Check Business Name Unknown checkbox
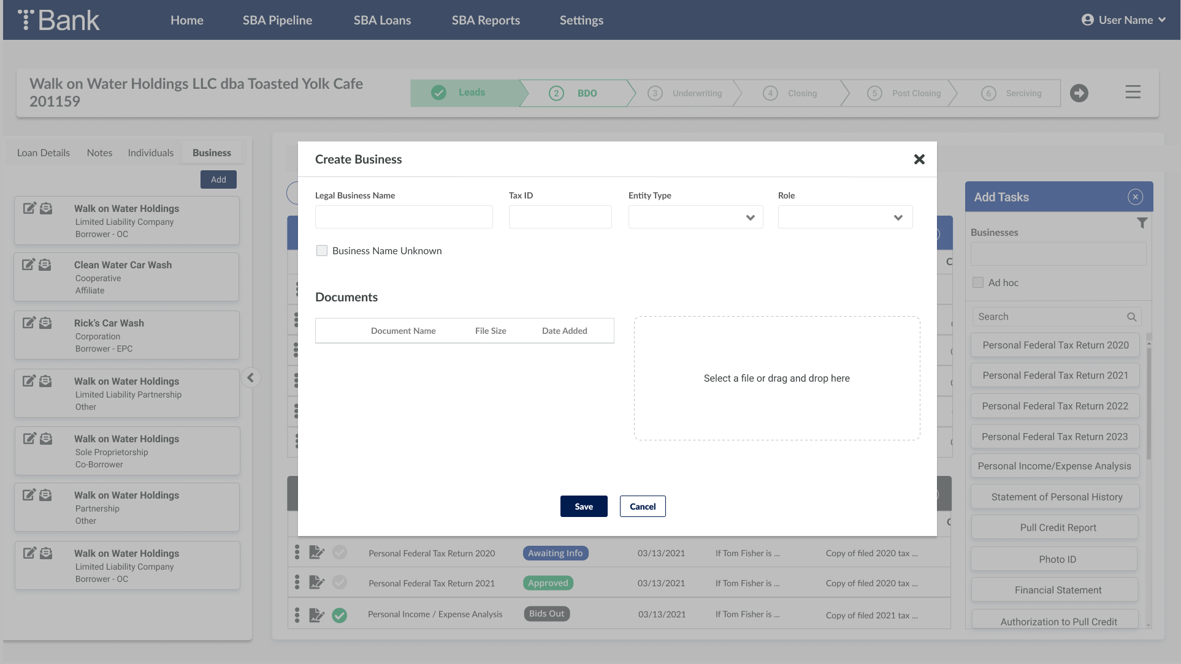Image resolution: width=1181 pixels, height=664 pixels. tap(322, 251)
